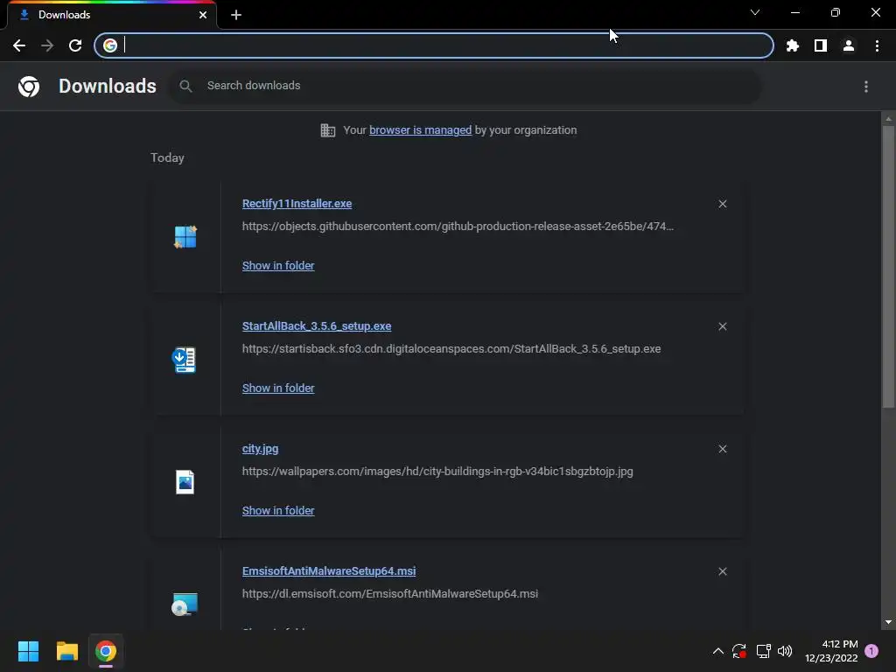This screenshot has height=672, width=896.
Task: Open the tab search chevron
Action: pyautogui.click(x=755, y=12)
